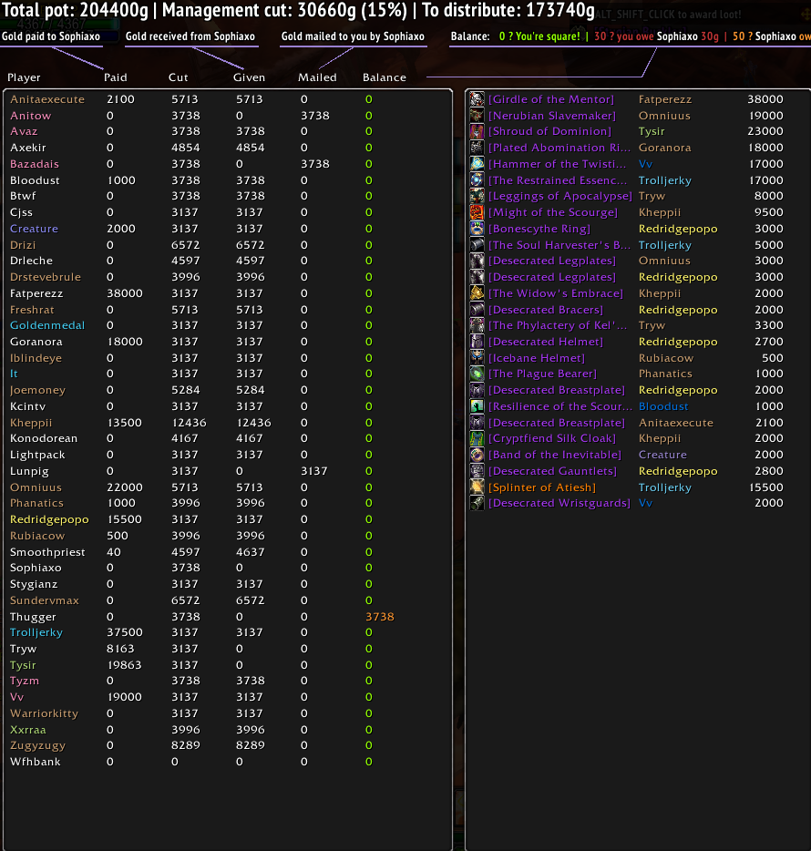Open the [Girdle of the Mentor] item link
This screenshot has height=851, width=811.
click(551, 99)
